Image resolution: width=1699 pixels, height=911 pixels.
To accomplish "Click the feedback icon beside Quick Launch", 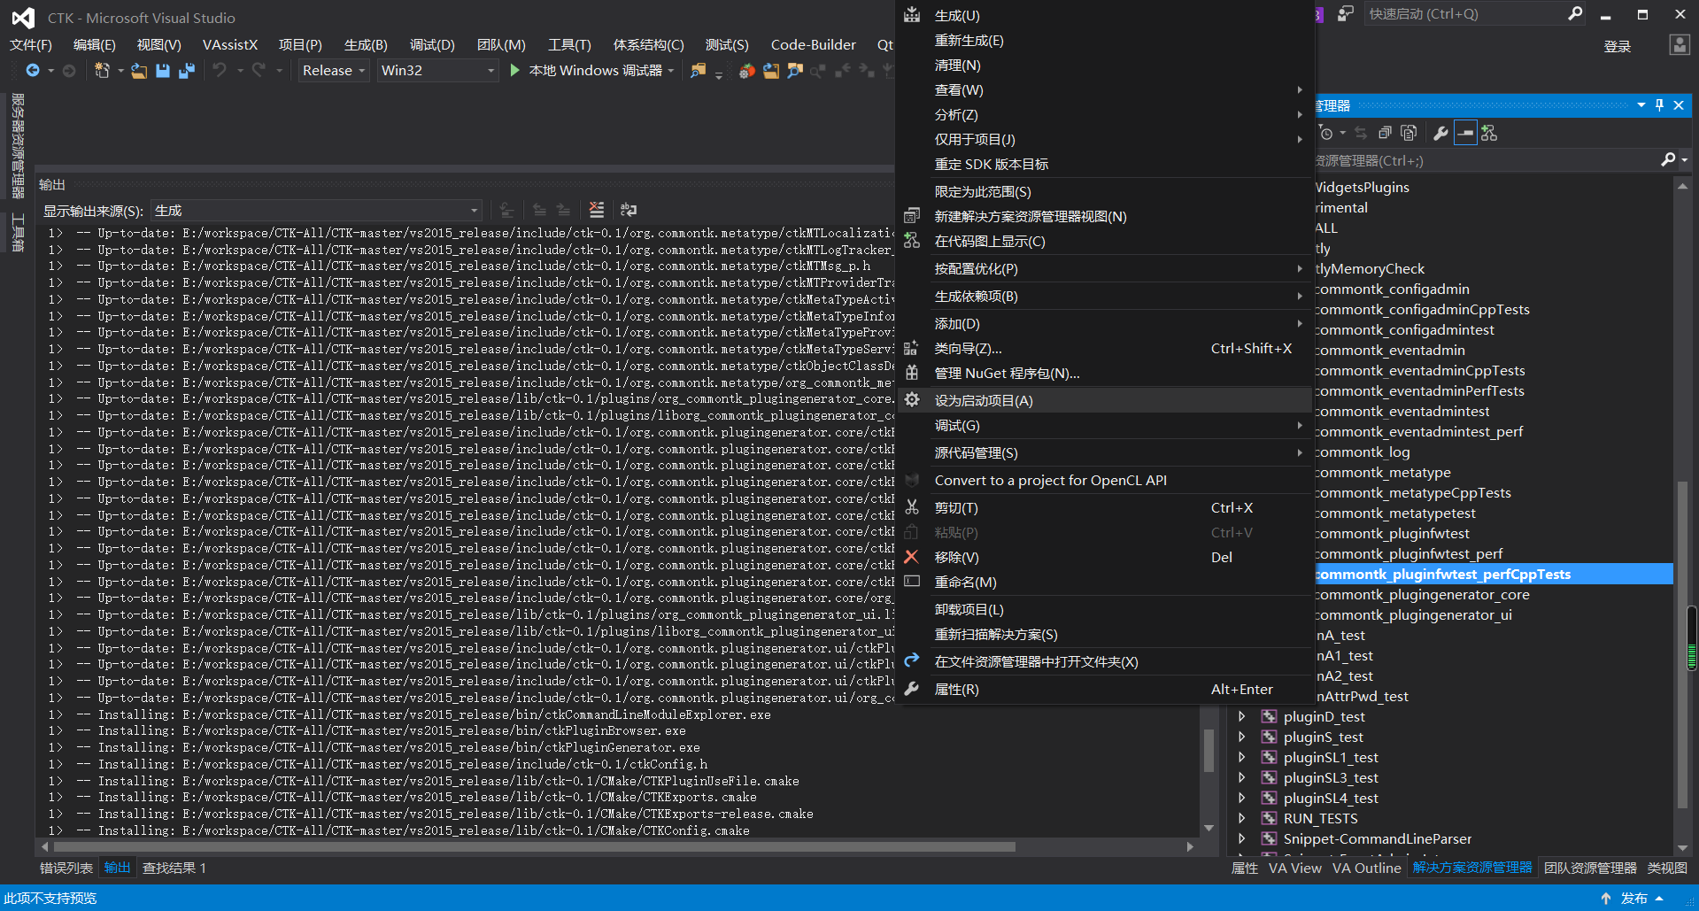I will coord(1346,13).
